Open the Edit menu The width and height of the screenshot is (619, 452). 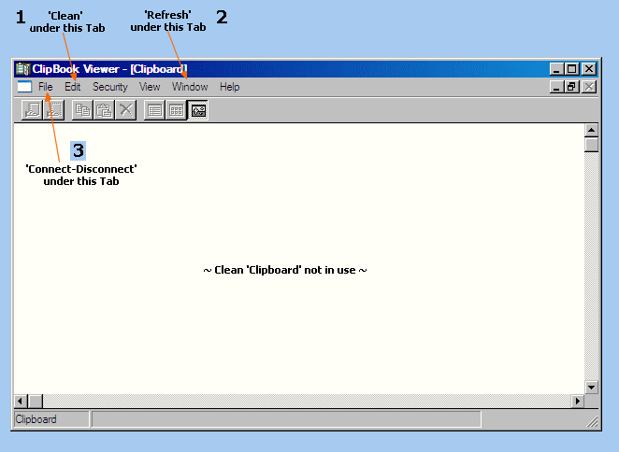(x=73, y=87)
